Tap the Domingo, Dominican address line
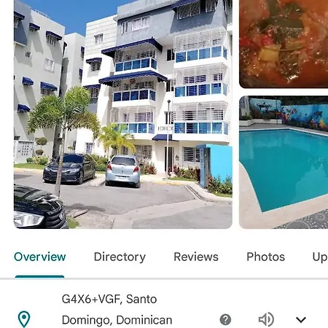 coord(117,320)
